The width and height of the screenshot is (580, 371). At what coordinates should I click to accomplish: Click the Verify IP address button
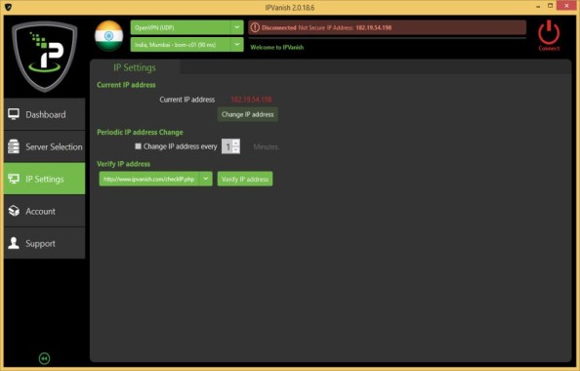click(x=245, y=179)
